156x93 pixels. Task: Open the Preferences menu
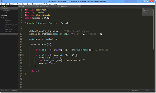click(48, 4)
